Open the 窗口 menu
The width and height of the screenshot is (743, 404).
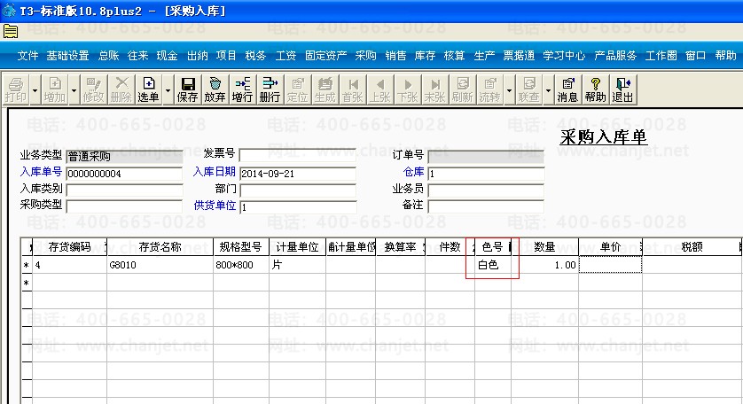tap(696, 56)
